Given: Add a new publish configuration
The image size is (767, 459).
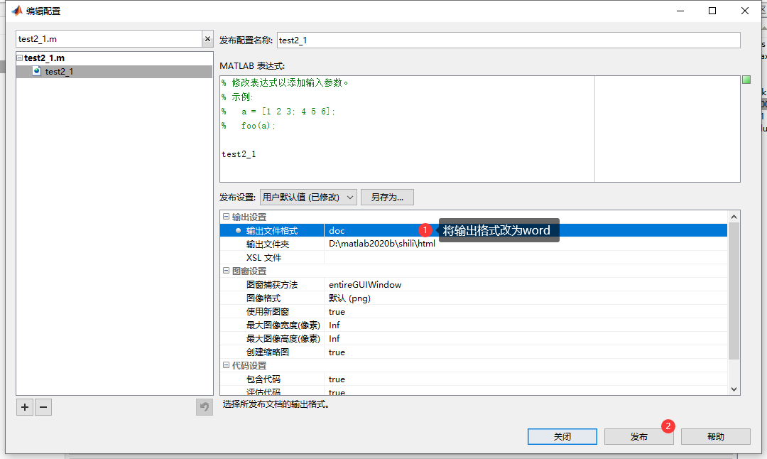Looking at the screenshot, I should point(24,407).
